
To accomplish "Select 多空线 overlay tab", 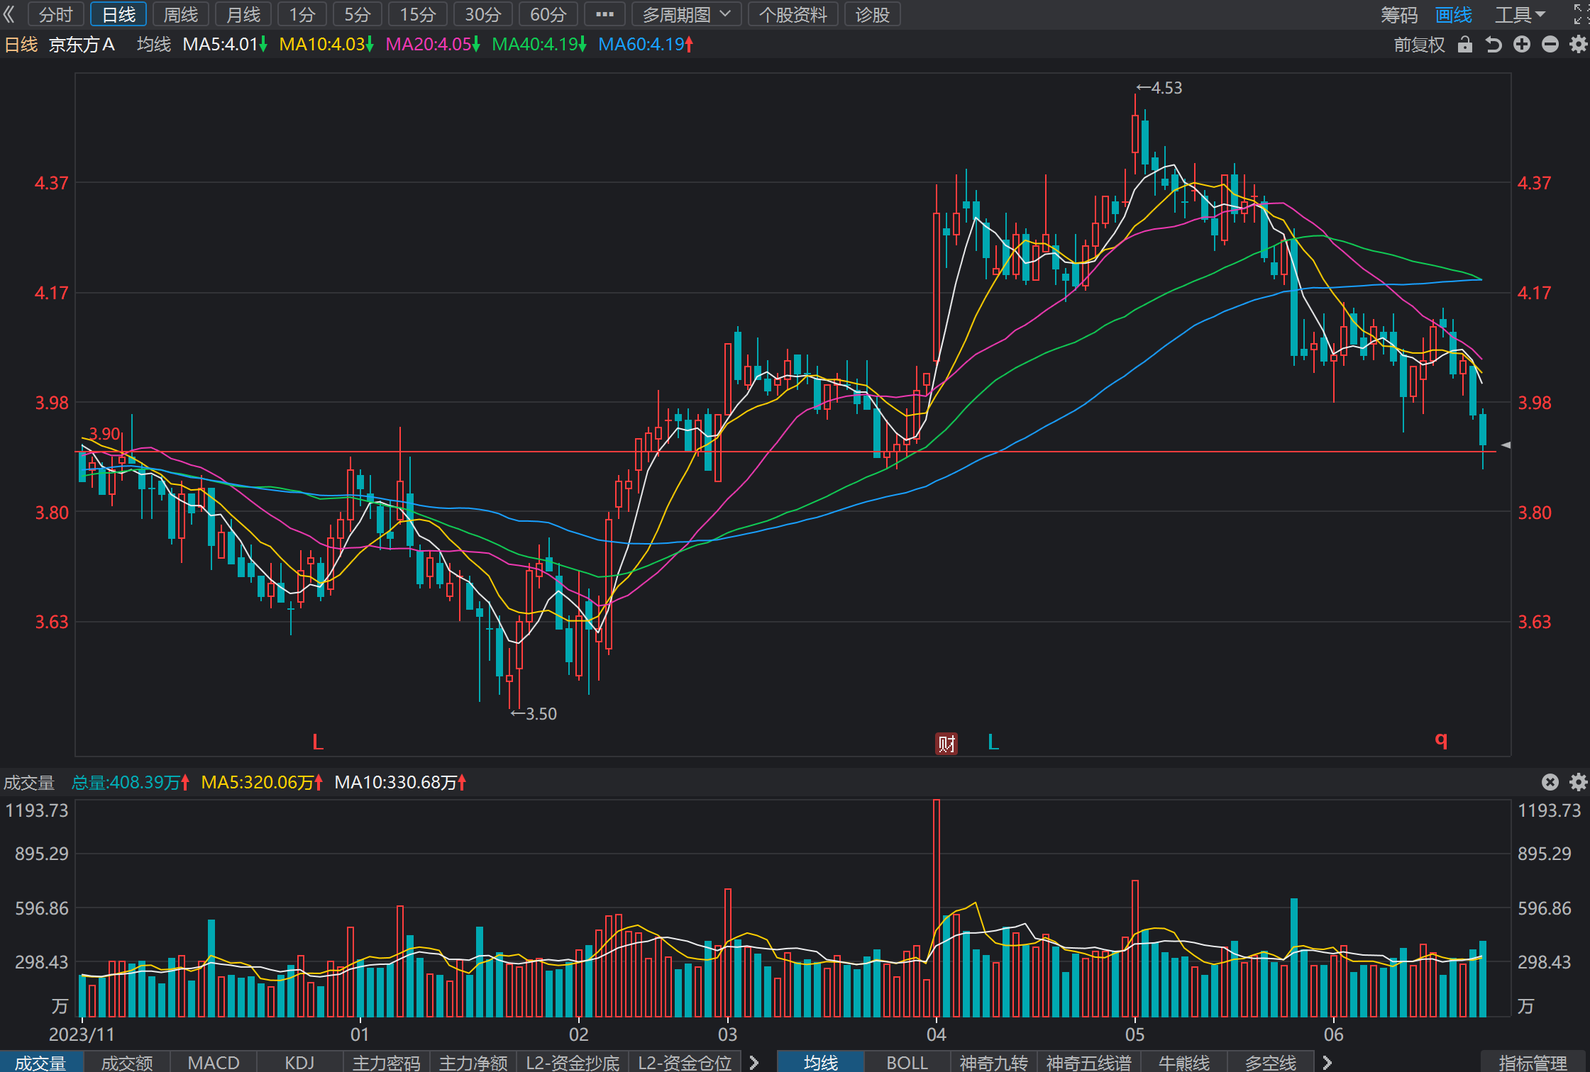I will pos(1271,1062).
